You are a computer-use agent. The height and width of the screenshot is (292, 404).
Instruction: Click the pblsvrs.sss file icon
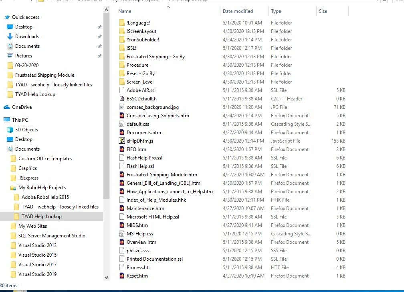coord(122,251)
